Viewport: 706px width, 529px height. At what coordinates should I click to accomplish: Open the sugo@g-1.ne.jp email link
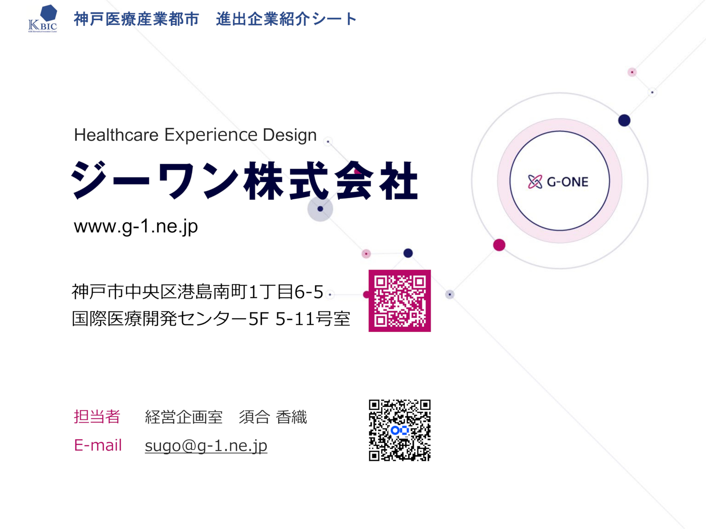point(206,445)
